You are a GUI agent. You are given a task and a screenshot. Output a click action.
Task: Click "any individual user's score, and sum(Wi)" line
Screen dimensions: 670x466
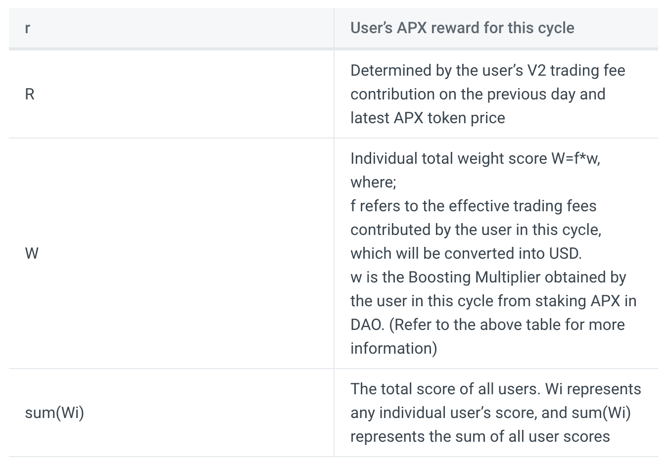pos(490,413)
